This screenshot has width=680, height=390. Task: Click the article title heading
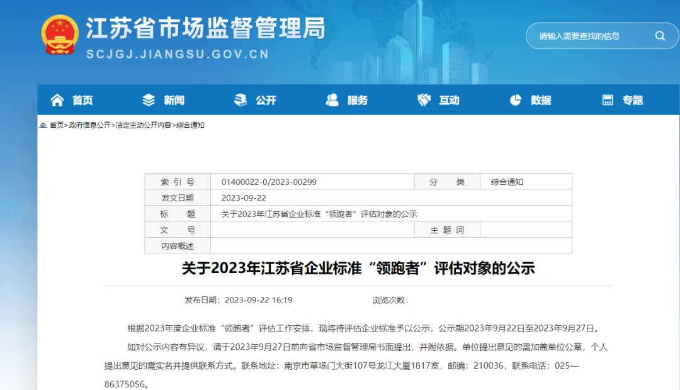coord(358,269)
